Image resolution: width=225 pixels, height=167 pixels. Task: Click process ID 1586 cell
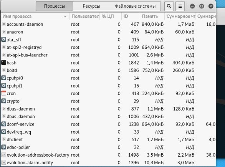(134, 70)
